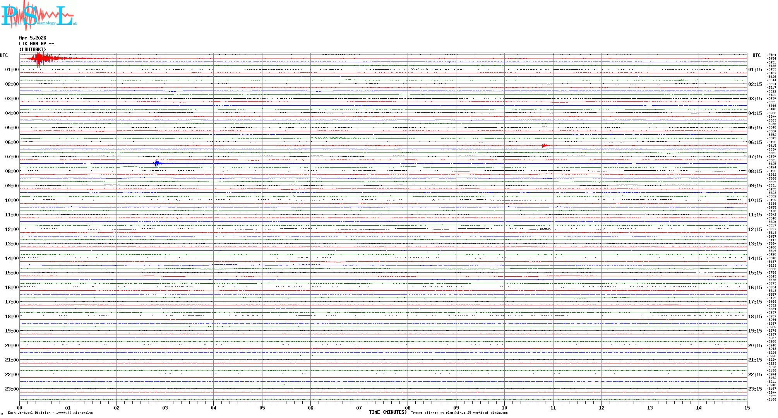Click the 15:15 time label on right
This screenshot has height=418, width=778.
pyautogui.click(x=755, y=273)
